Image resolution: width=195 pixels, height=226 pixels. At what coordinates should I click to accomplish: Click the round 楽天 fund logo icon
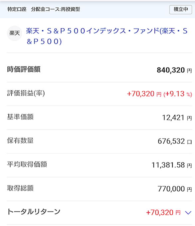[x=14, y=33]
